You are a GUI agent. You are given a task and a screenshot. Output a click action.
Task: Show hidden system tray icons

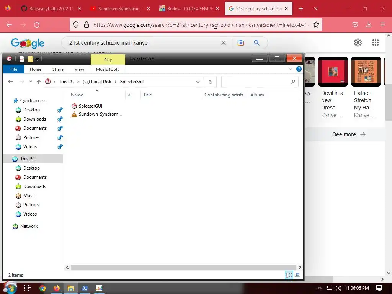(x=320, y=288)
